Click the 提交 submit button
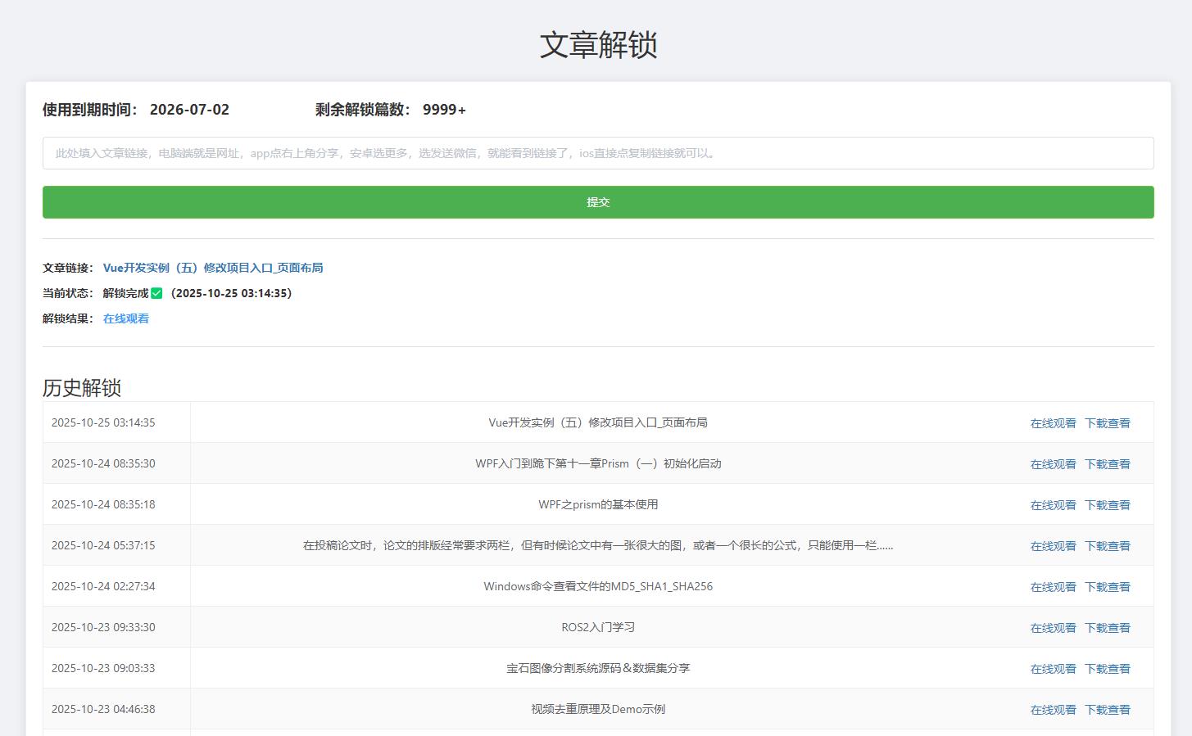 click(596, 201)
